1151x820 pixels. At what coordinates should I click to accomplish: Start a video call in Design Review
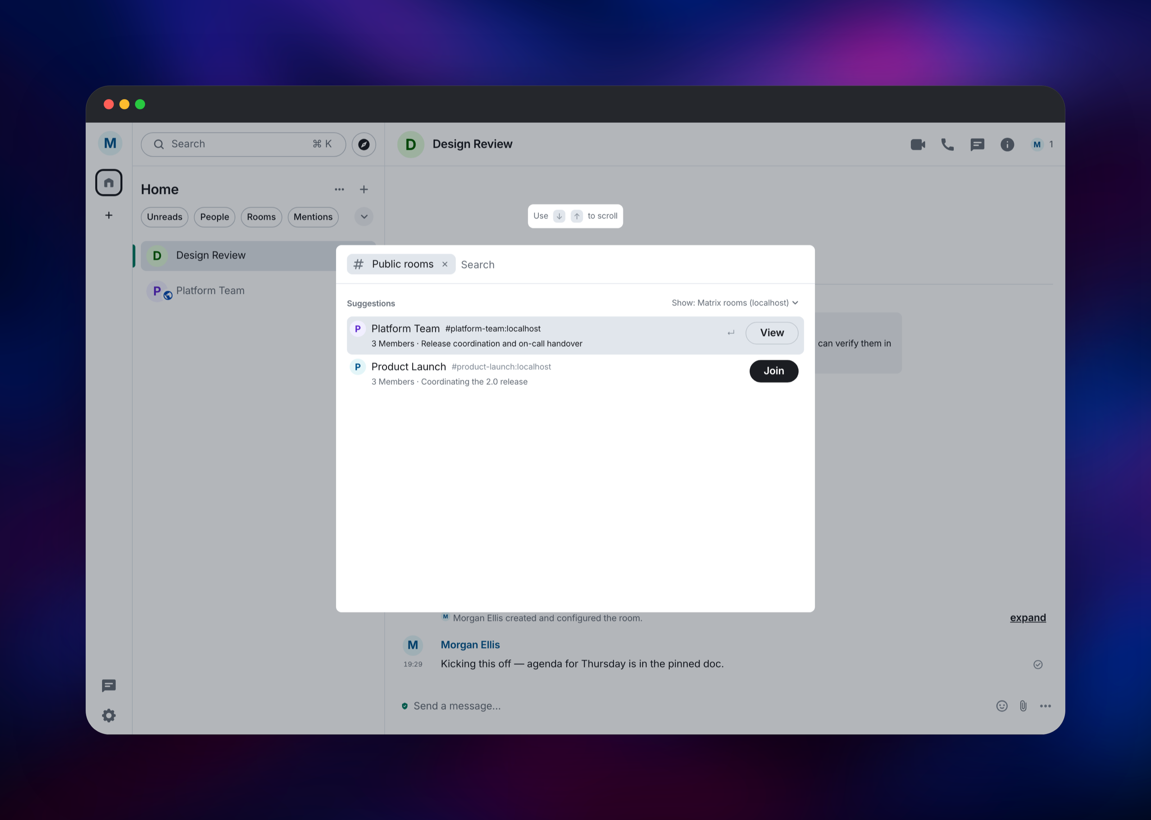coord(918,145)
